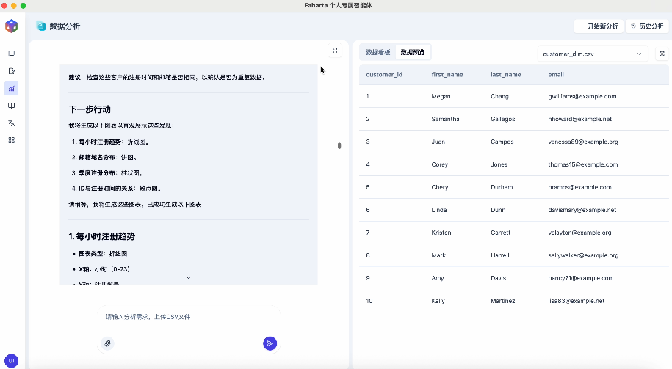Screen dimensions: 672x369
Task: Click the customer_id column header
Action: (384, 75)
